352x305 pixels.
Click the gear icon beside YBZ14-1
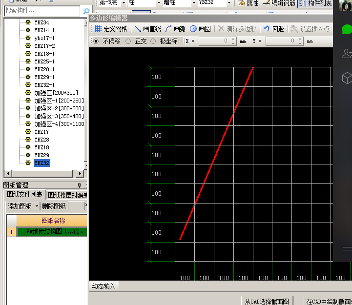(28, 30)
